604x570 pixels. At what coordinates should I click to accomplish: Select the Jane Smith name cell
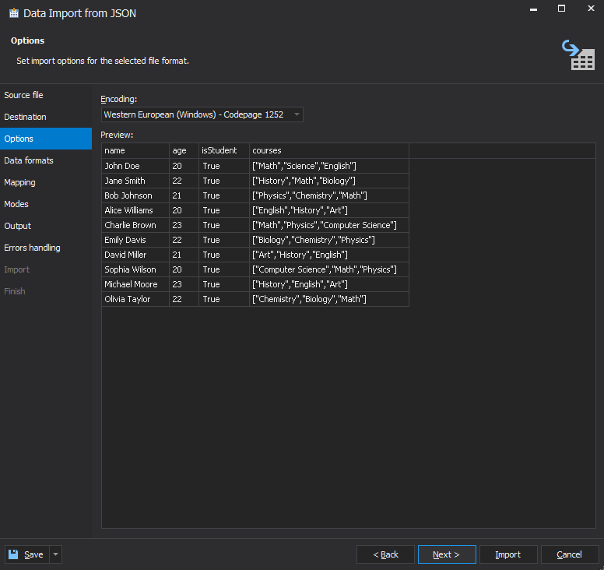[x=135, y=181]
